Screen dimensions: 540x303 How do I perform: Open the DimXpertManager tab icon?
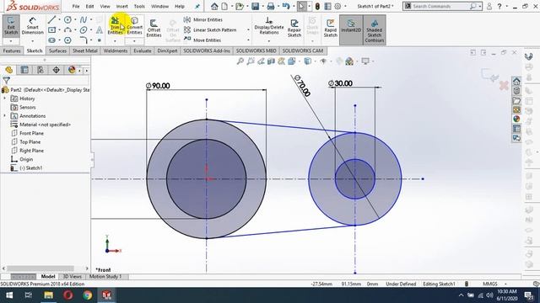(x=56, y=70)
